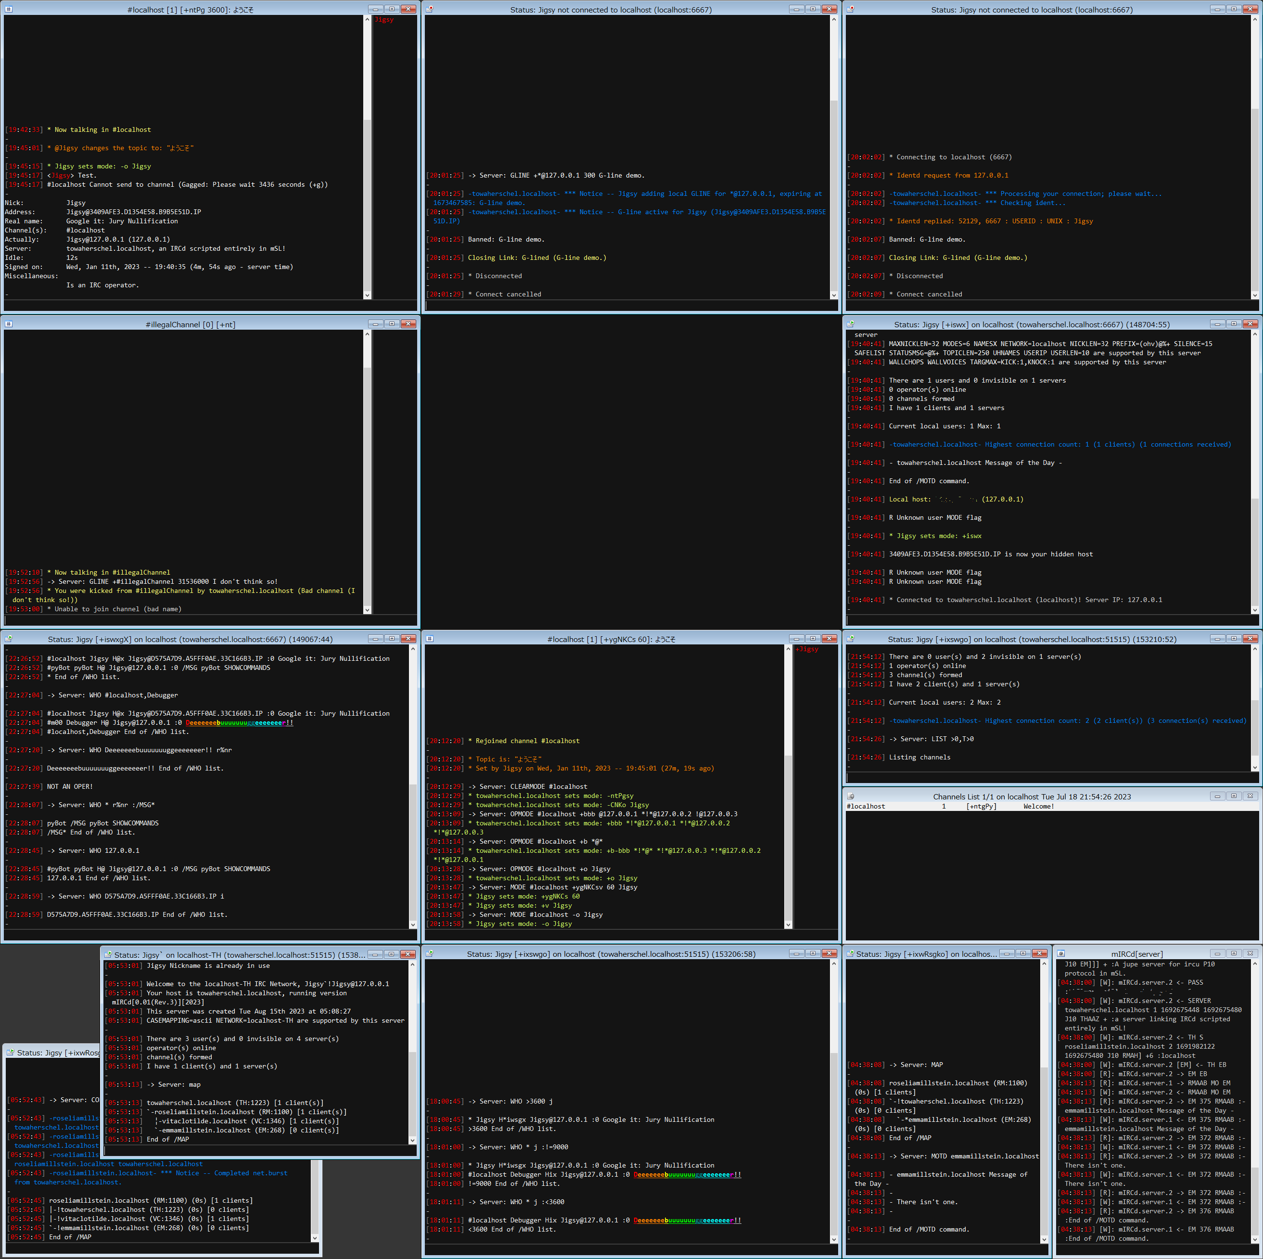Click scroll-up arrow in #illegalChannel window

368,334
